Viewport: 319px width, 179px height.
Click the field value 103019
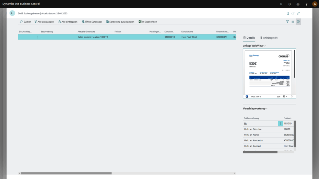(288, 124)
